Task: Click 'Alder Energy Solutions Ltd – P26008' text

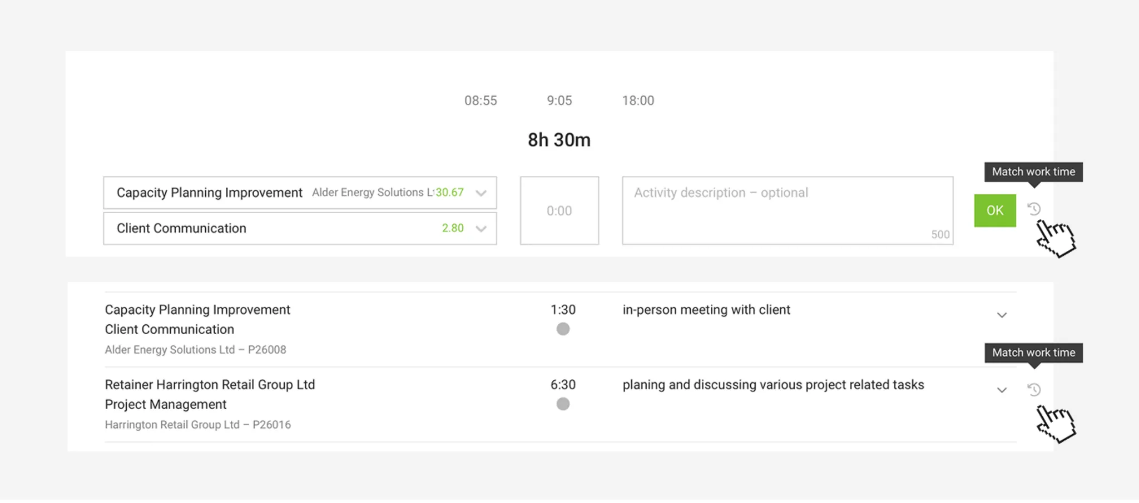Action: coord(195,350)
